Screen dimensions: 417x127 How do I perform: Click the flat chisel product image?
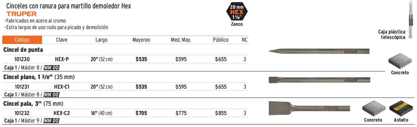[x=319, y=80]
